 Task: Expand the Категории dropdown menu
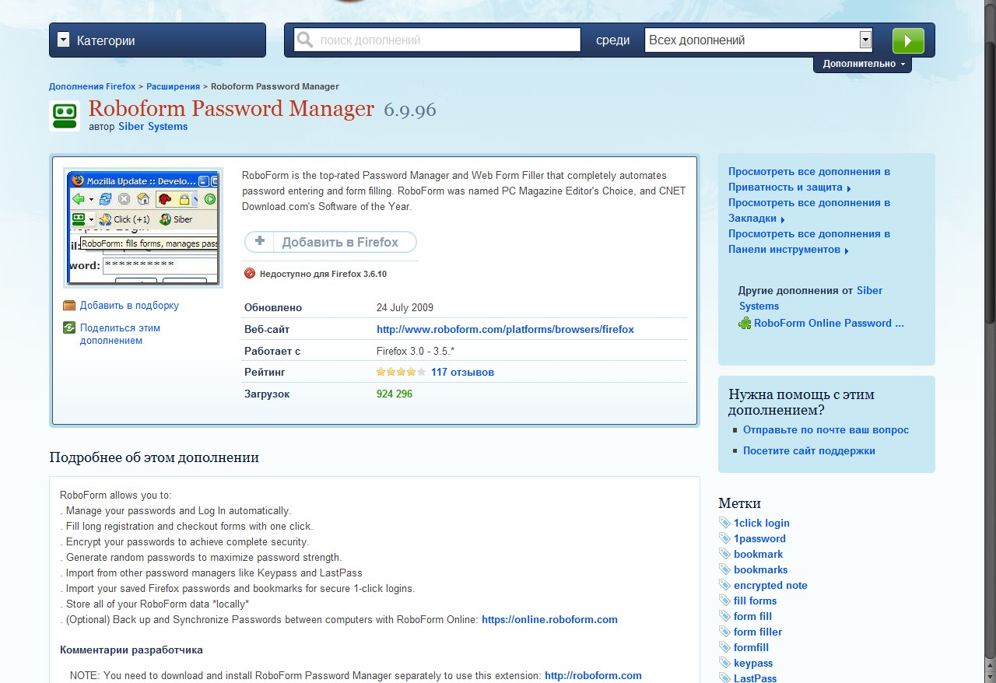(x=157, y=40)
